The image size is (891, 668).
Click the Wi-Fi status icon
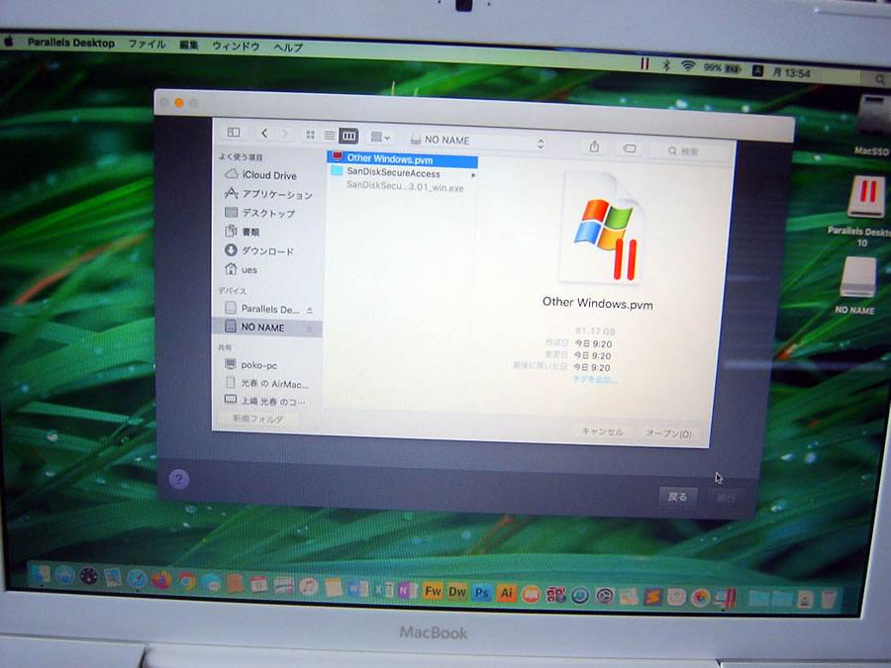click(x=688, y=66)
